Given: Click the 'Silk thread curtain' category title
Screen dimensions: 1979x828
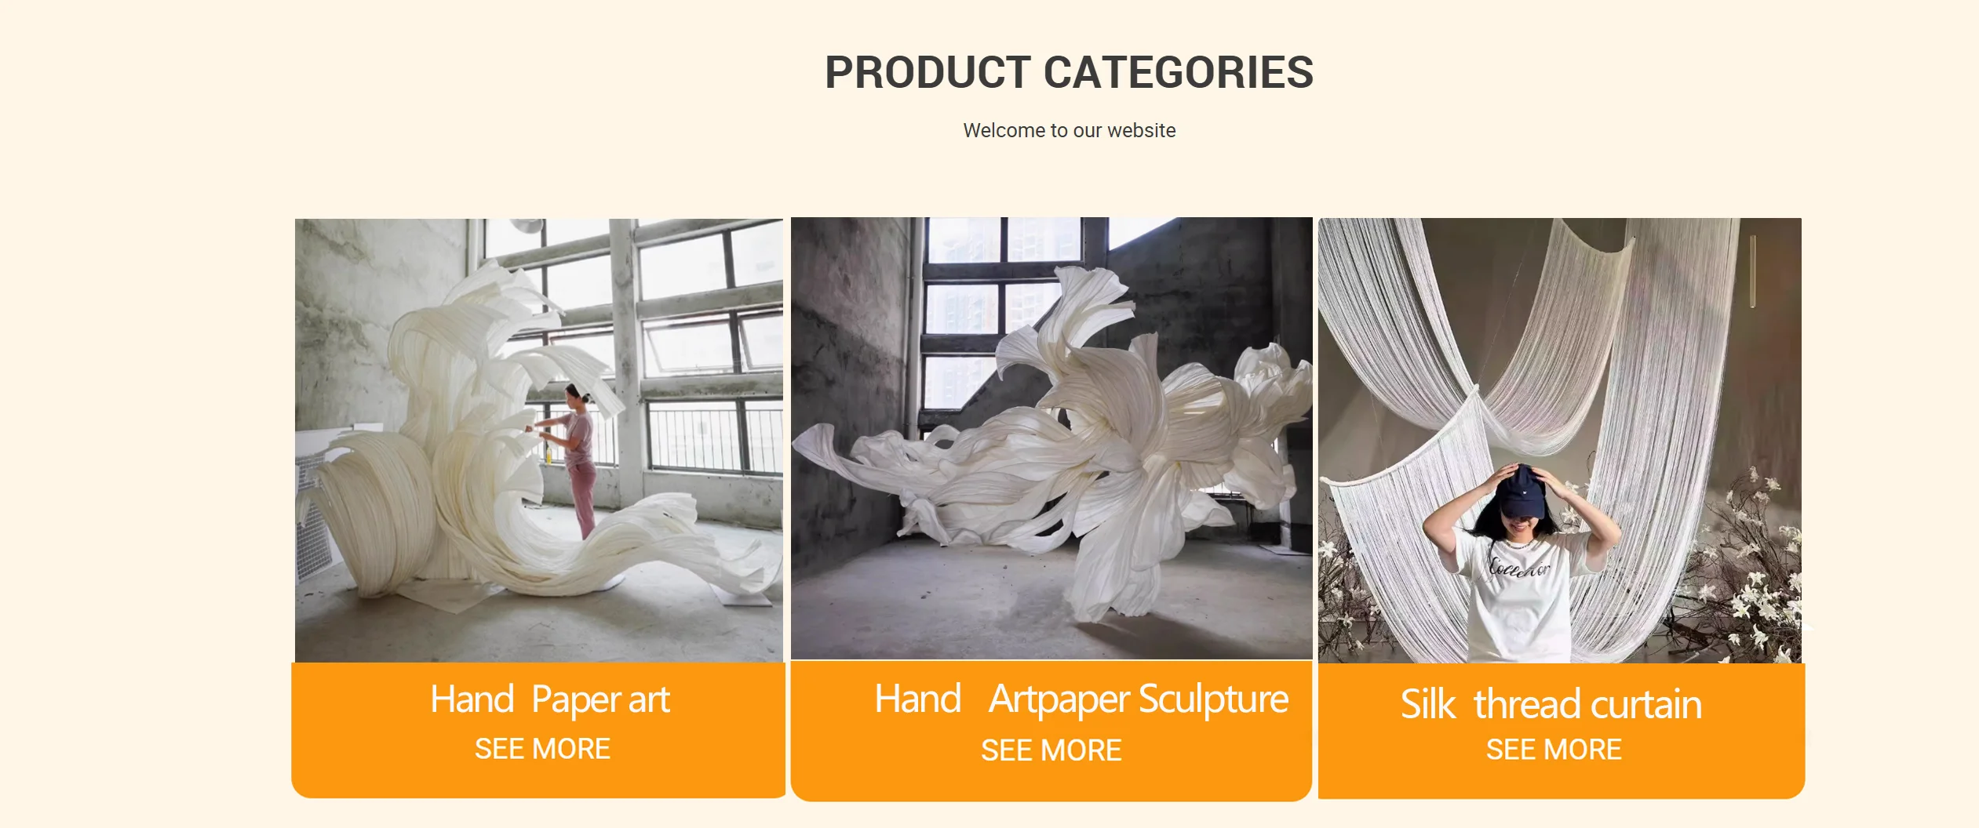Looking at the screenshot, I should tap(1551, 704).
